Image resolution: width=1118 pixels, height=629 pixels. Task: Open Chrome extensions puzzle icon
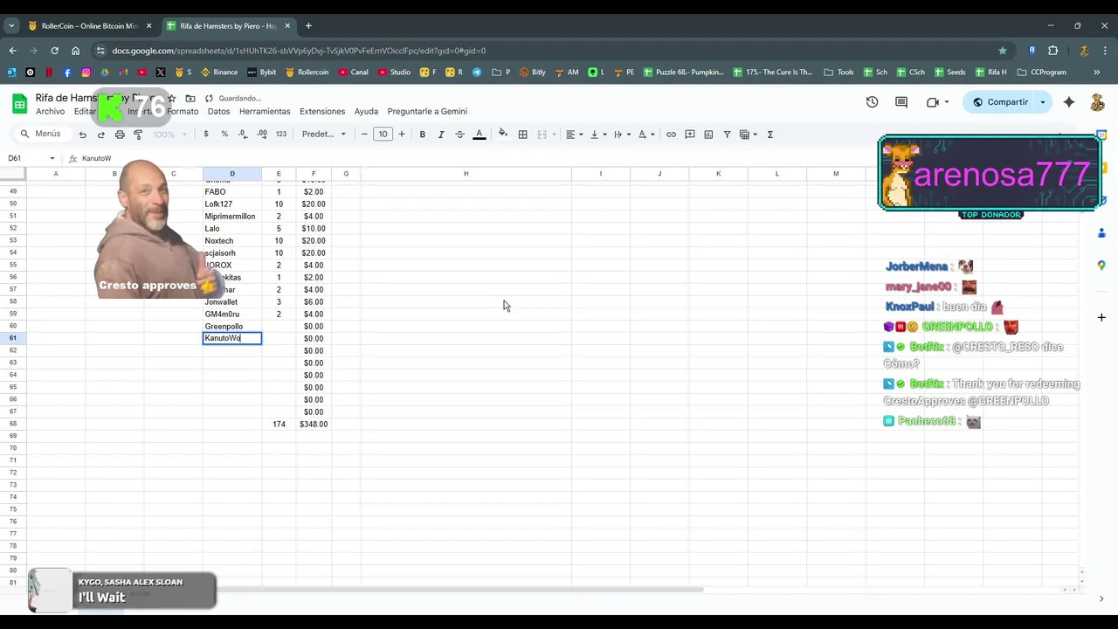tap(1052, 51)
